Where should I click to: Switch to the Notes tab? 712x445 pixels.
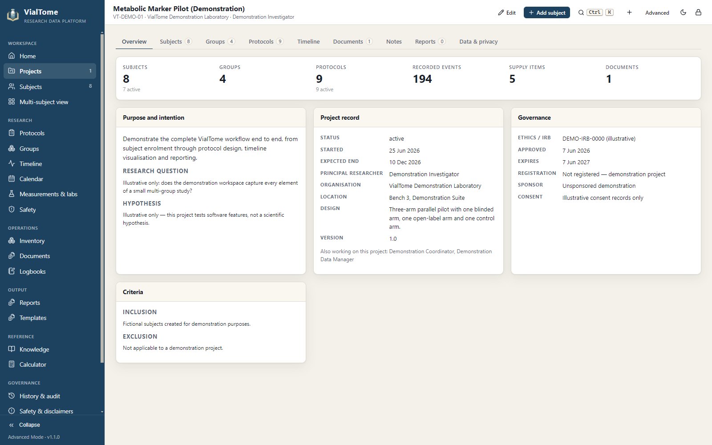(394, 41)
